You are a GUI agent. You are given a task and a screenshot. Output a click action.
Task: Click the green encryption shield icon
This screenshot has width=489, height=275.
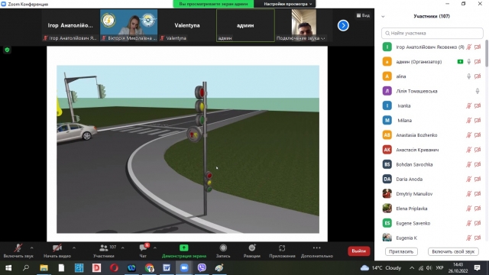pyautogui.click(x=7, y=50)
